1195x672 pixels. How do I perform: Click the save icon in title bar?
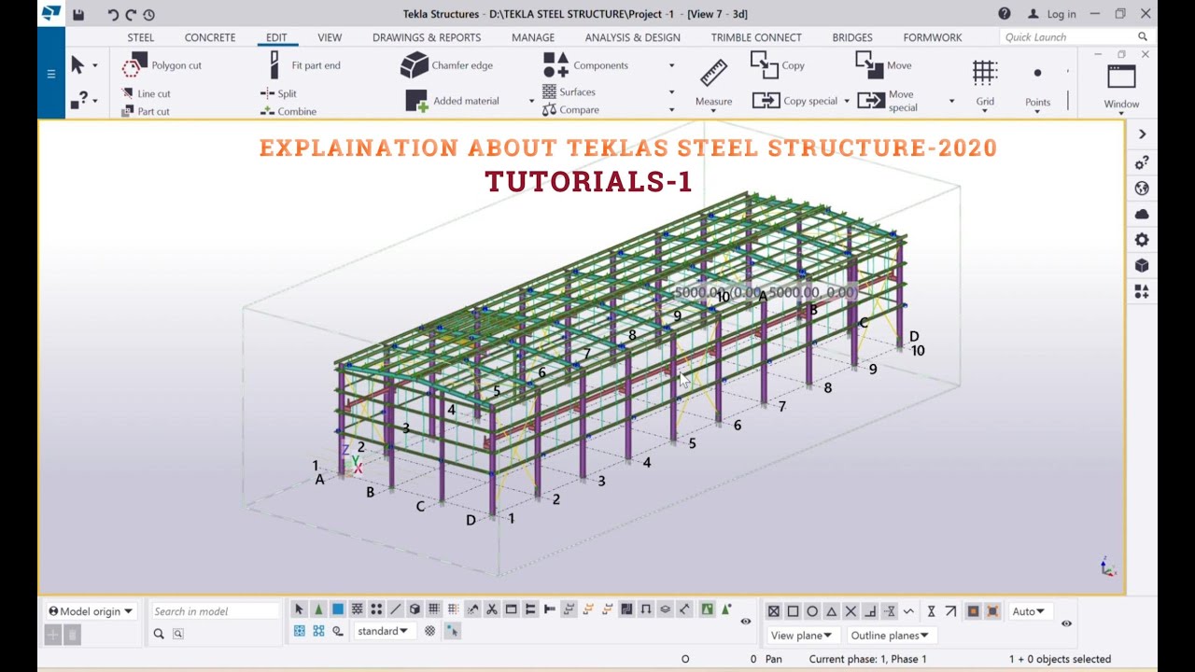click(x=78, y=14)
